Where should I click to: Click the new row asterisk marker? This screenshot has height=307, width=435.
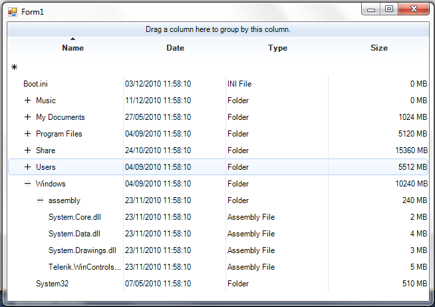point(14,67)
